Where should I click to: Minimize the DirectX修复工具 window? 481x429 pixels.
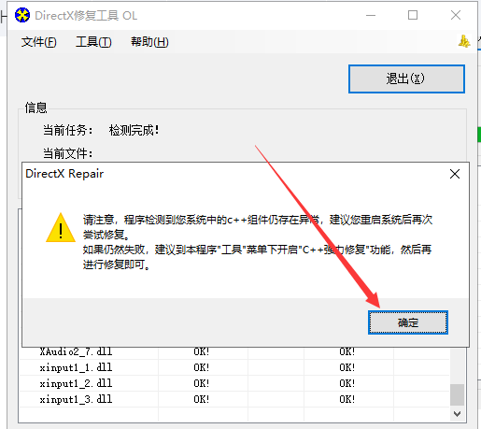coord(371,15)
